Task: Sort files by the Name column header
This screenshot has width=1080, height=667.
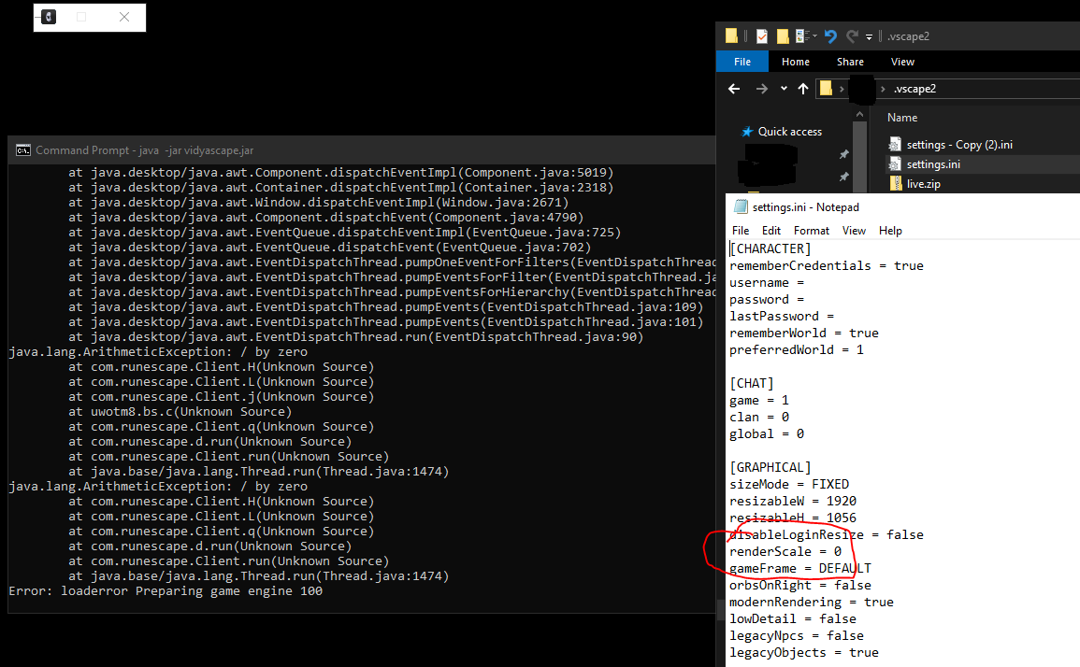Action: [902, 118]
